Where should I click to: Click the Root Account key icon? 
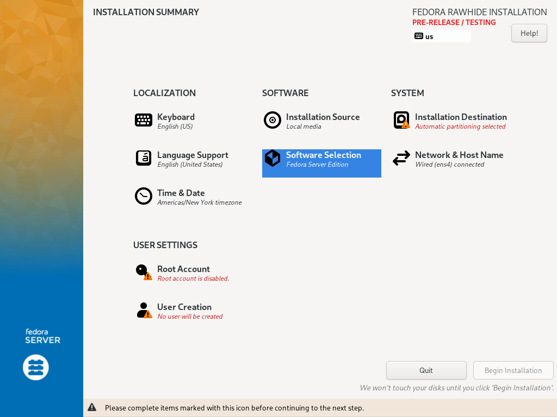(144, 273)
